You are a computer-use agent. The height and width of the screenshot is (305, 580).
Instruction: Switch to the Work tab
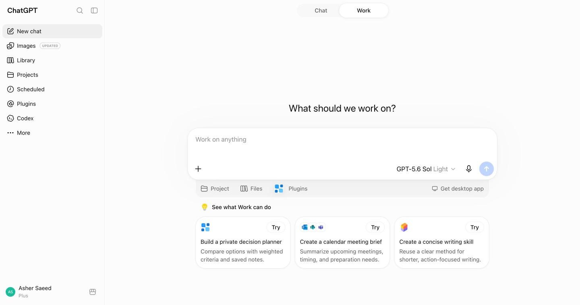click(364, 10)
